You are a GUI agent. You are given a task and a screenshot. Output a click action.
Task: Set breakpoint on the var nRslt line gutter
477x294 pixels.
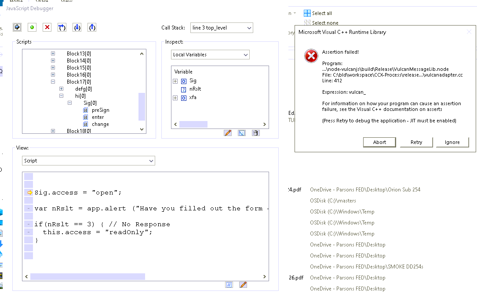(x=29, y=209)
